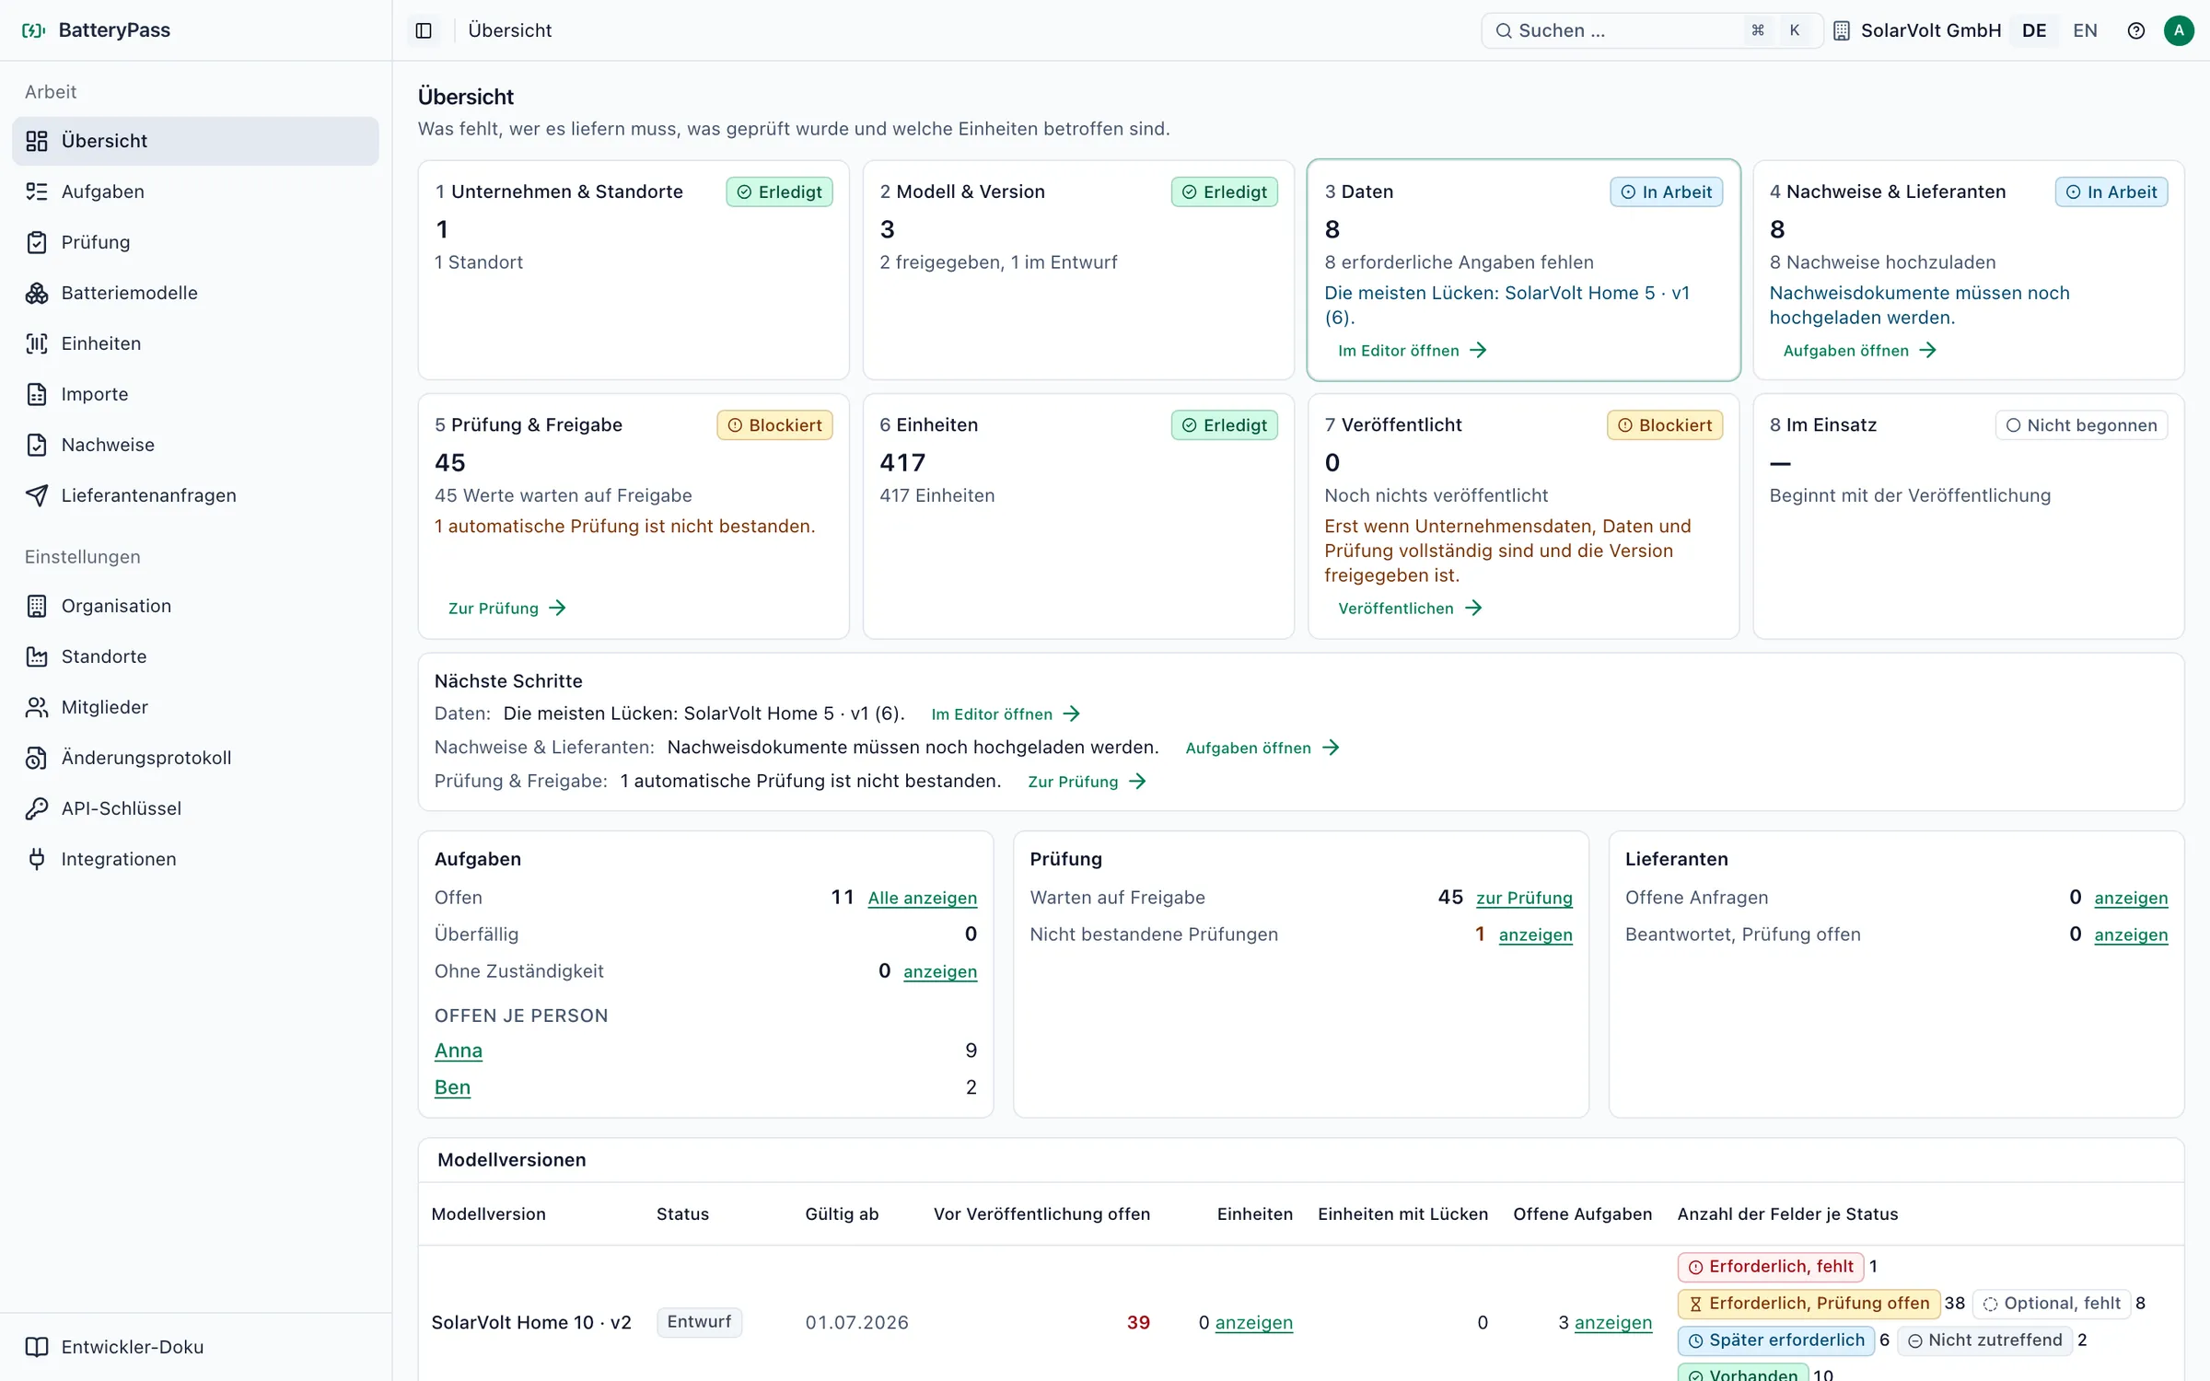Screen dimensions: 2210x1381
Task: Switch language to EN
Action: pos(2085,30)
